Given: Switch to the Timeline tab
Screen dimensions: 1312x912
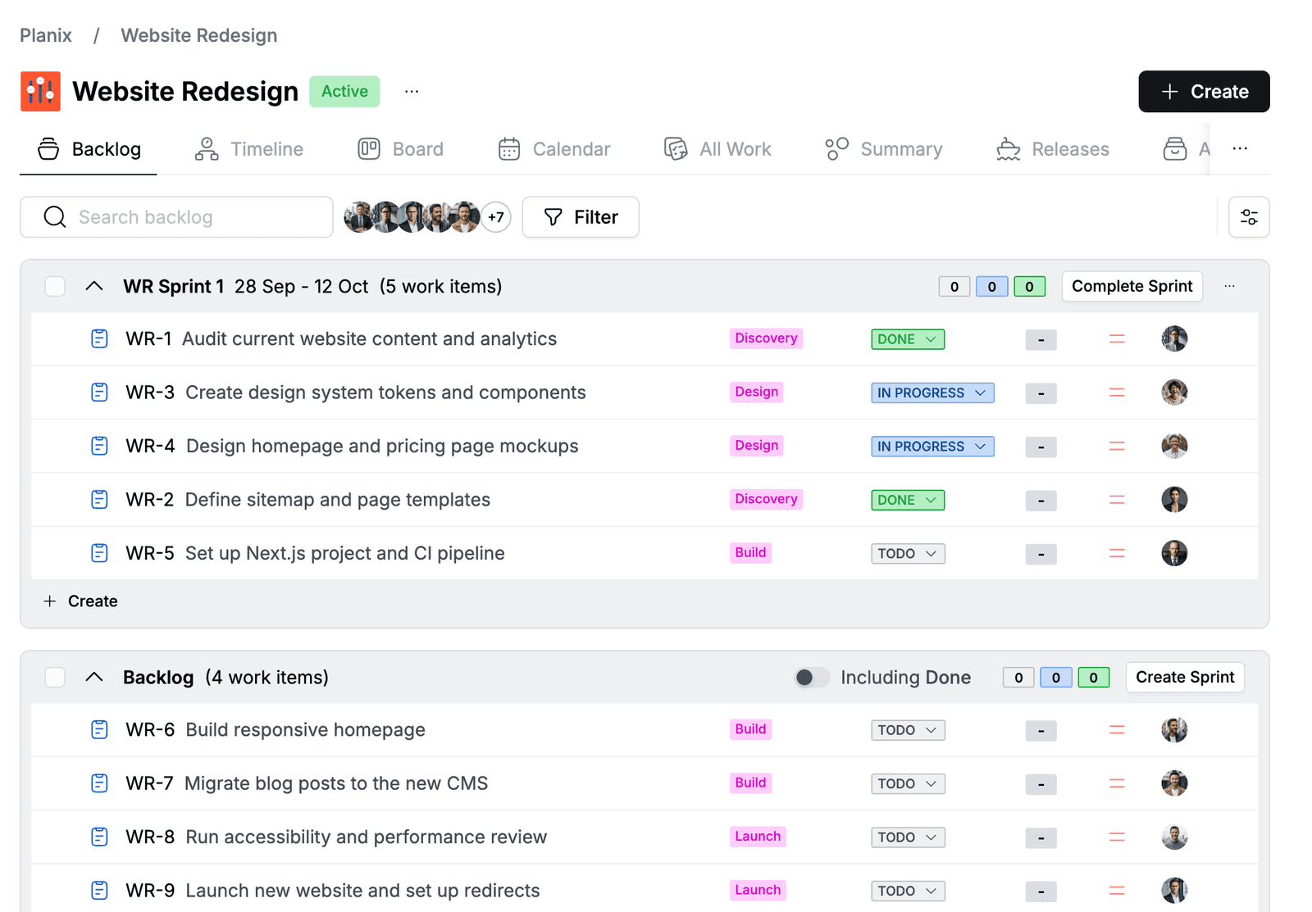Looking at the screenshot, I should 249,149.
